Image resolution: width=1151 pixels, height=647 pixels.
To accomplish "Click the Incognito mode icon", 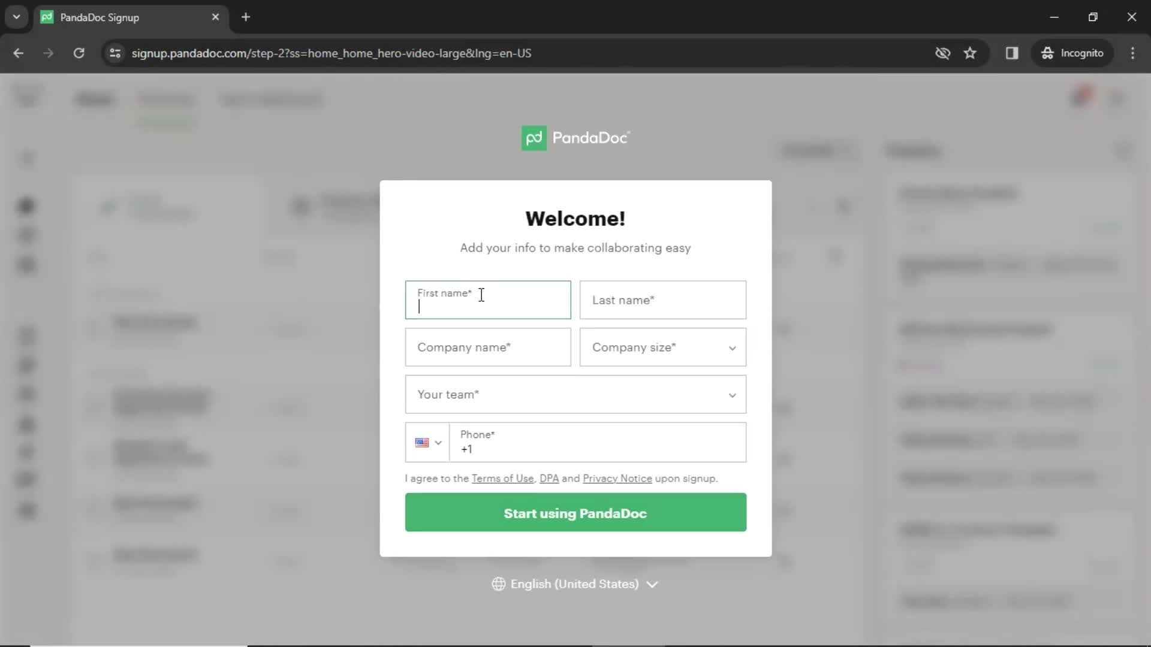I will point(1046,53).
